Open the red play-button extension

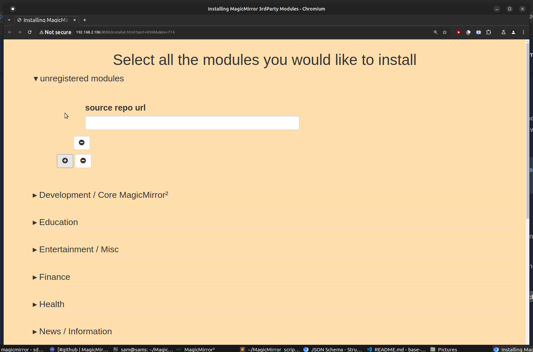(458, 32)
